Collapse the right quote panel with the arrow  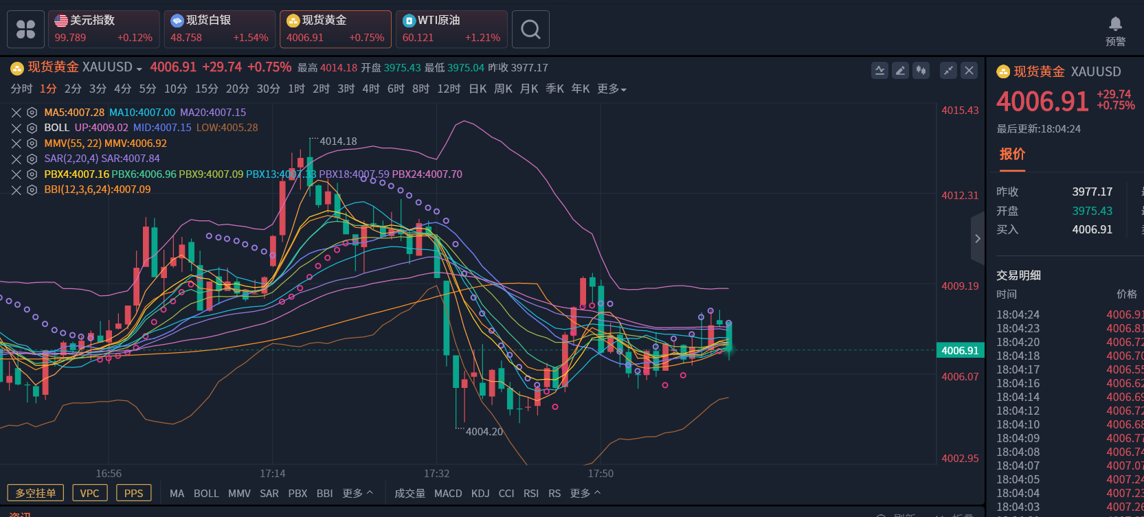pyautogui.click(x=977, y=239)
